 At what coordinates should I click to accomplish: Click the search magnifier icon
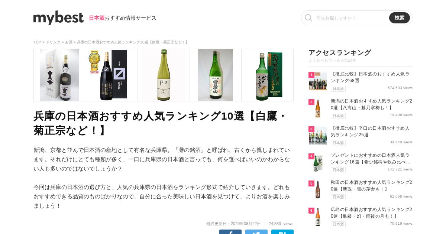pyautogui.click(x=308, y=18)
